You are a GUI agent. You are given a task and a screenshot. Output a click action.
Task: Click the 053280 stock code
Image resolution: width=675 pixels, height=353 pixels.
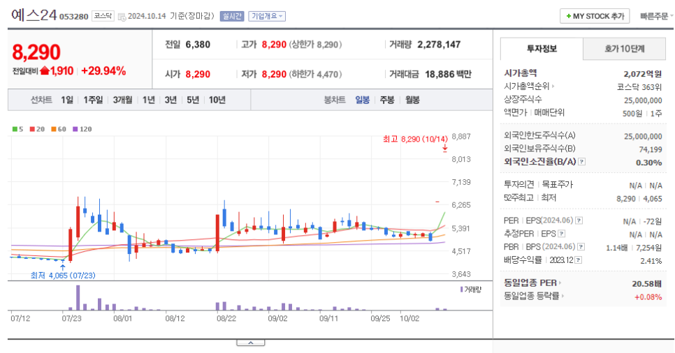[73, 17]
